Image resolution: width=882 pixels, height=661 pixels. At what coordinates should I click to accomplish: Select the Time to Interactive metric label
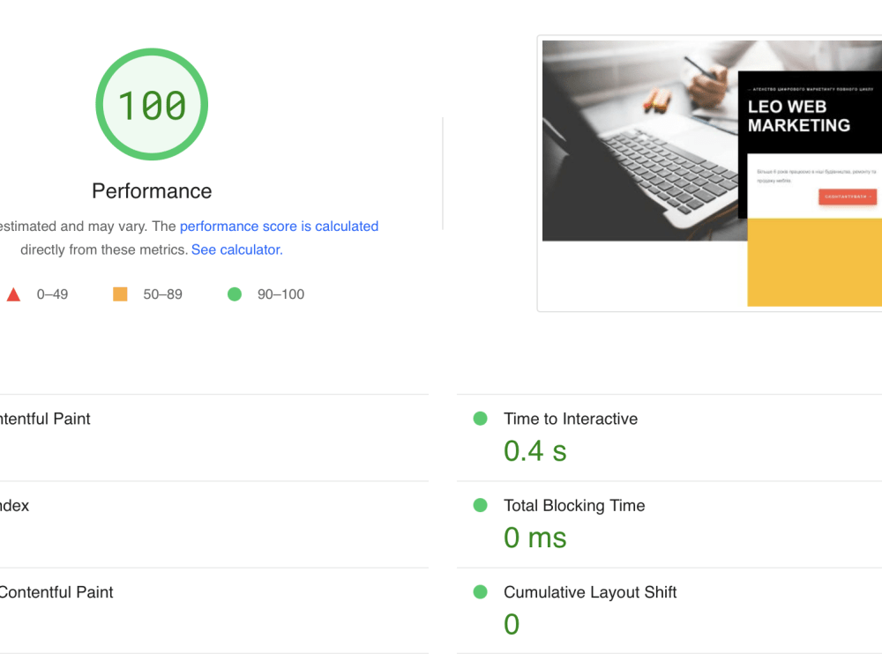click(x=570, y=419)
